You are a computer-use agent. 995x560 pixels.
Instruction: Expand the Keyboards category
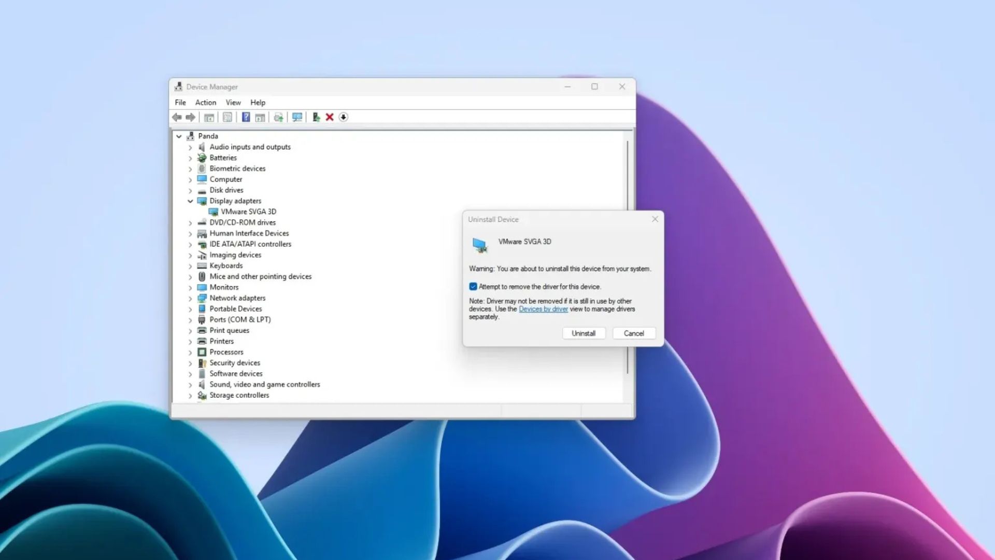[190, 265]
